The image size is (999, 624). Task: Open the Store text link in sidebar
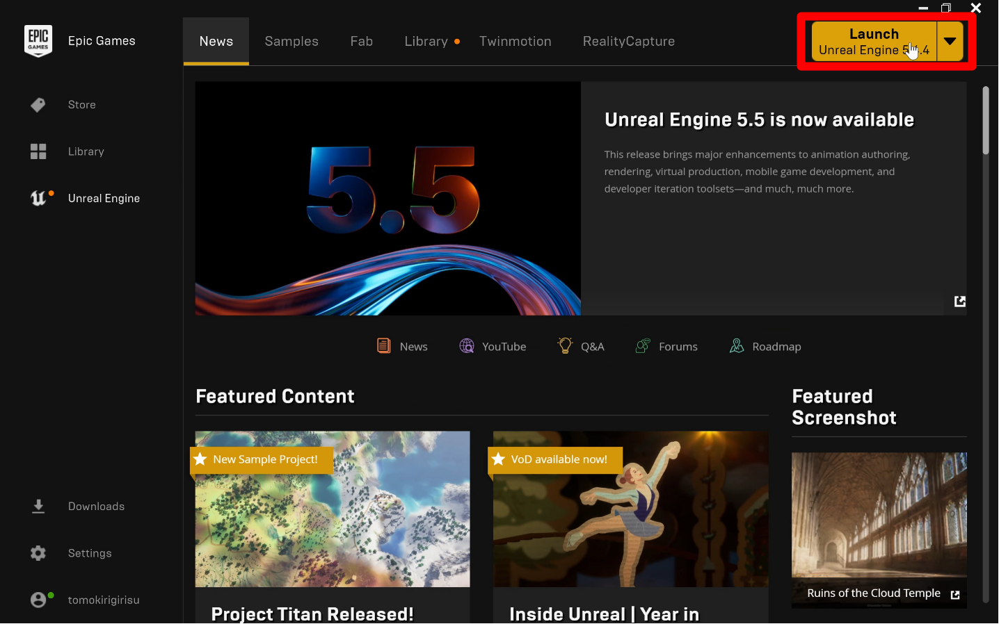pos(82,105)
